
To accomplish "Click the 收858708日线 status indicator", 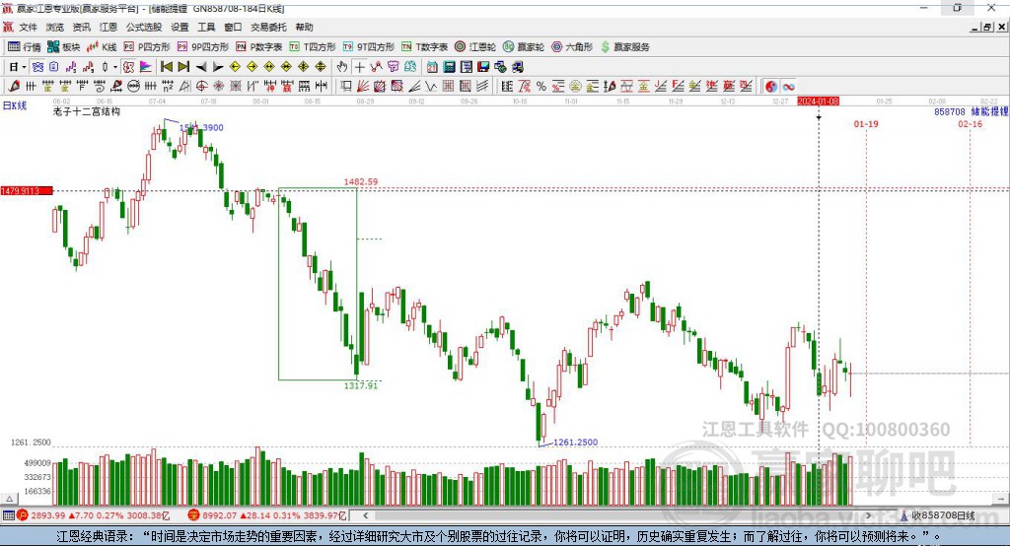I will click(938, 515).
